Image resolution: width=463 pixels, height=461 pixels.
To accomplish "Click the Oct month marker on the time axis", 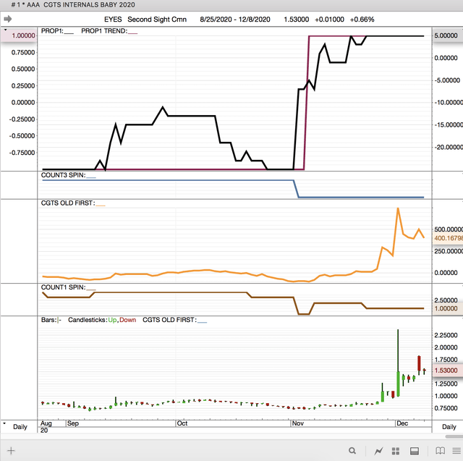I will point(182,423).
